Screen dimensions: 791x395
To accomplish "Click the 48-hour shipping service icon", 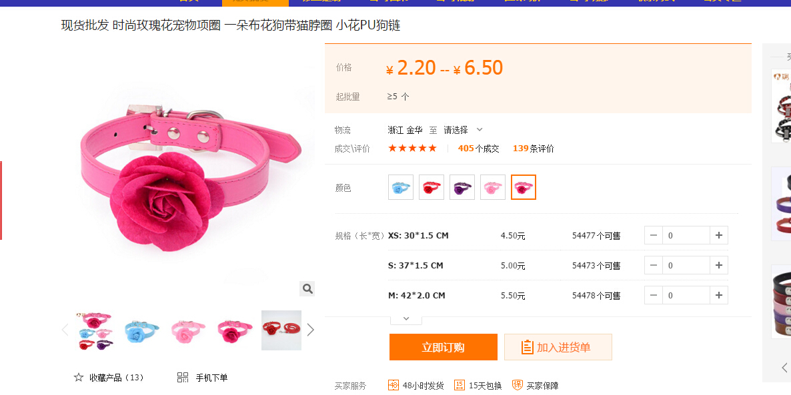I will click(x=393, y=385).
